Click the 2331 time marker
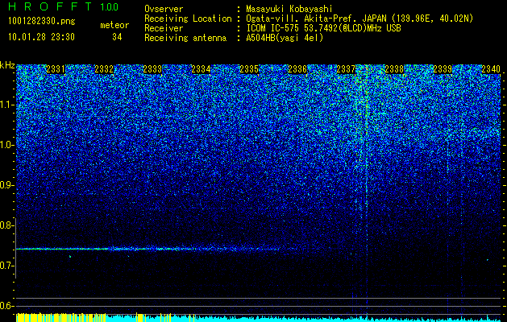Viewport: 507px width, 322px height. click(56, 69)
